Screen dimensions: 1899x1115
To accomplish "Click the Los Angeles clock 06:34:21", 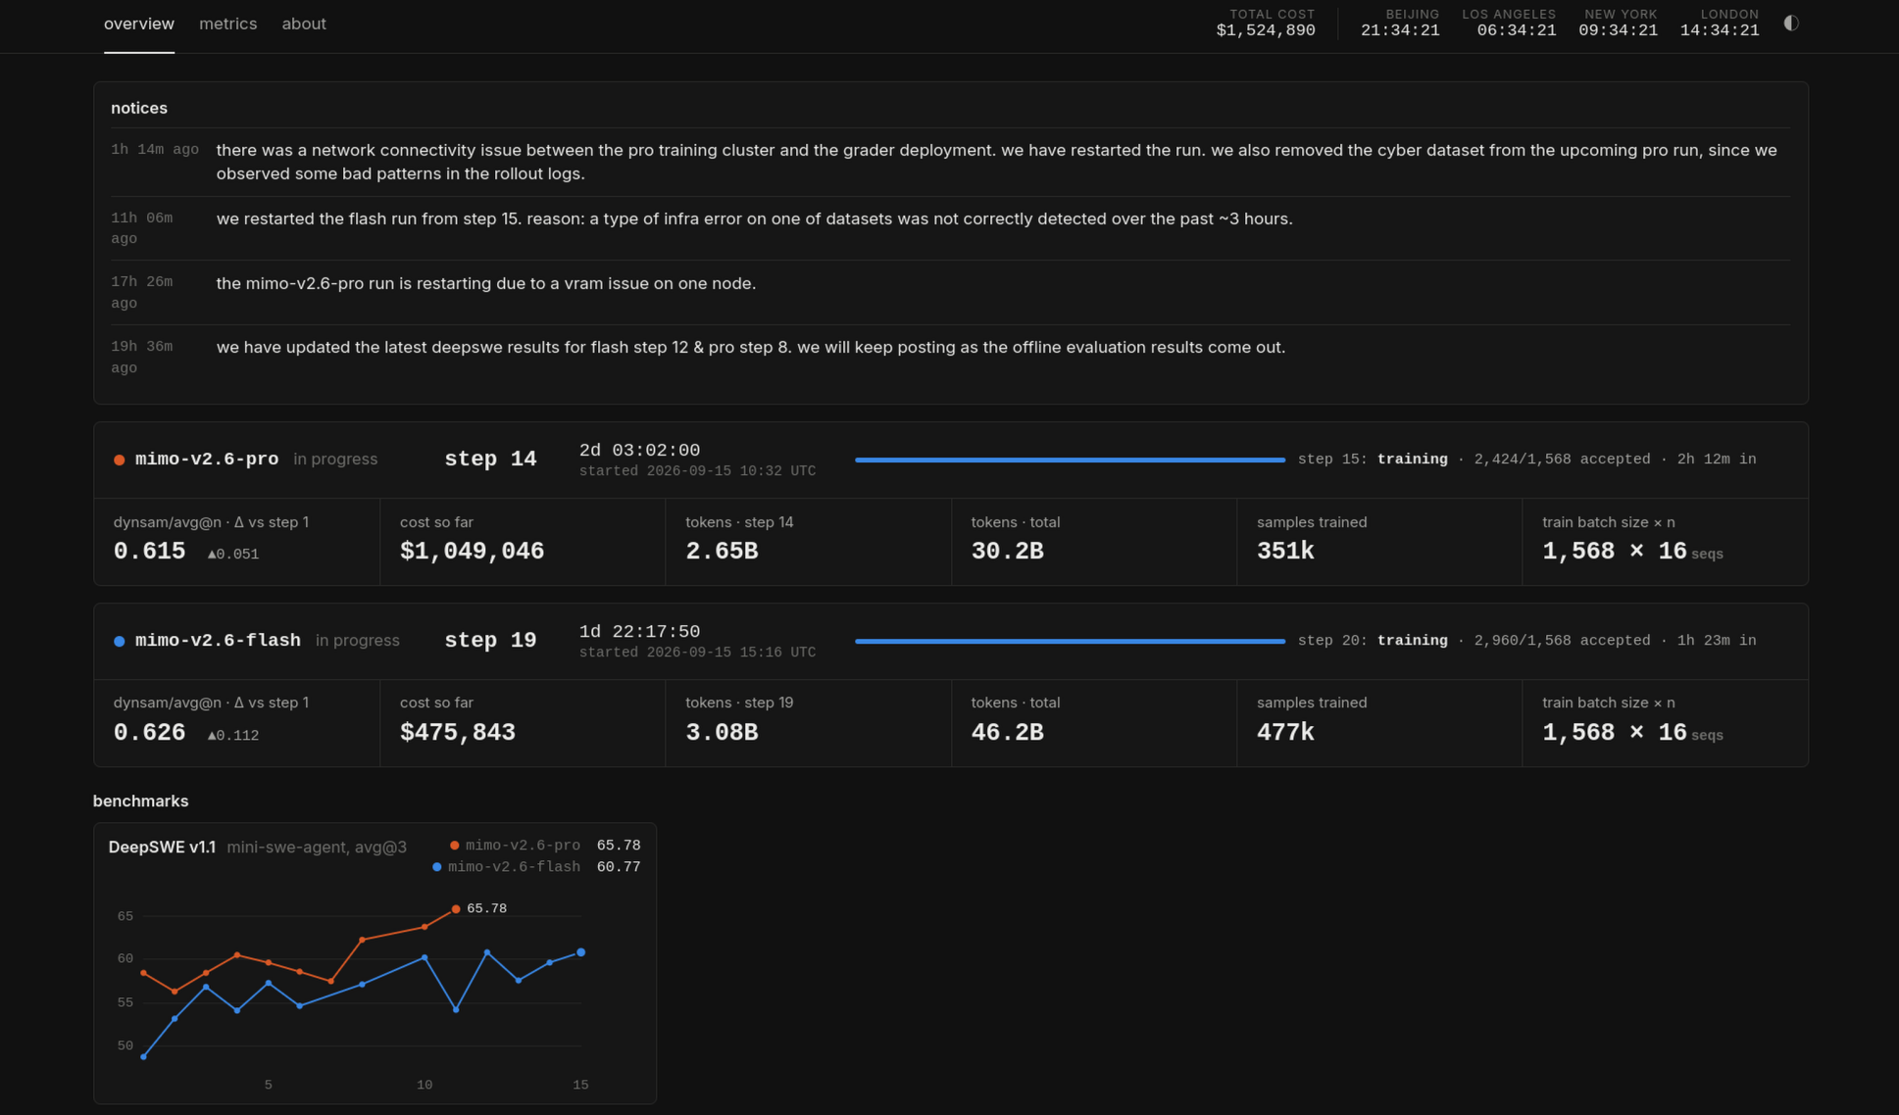I will [1517, 30].
